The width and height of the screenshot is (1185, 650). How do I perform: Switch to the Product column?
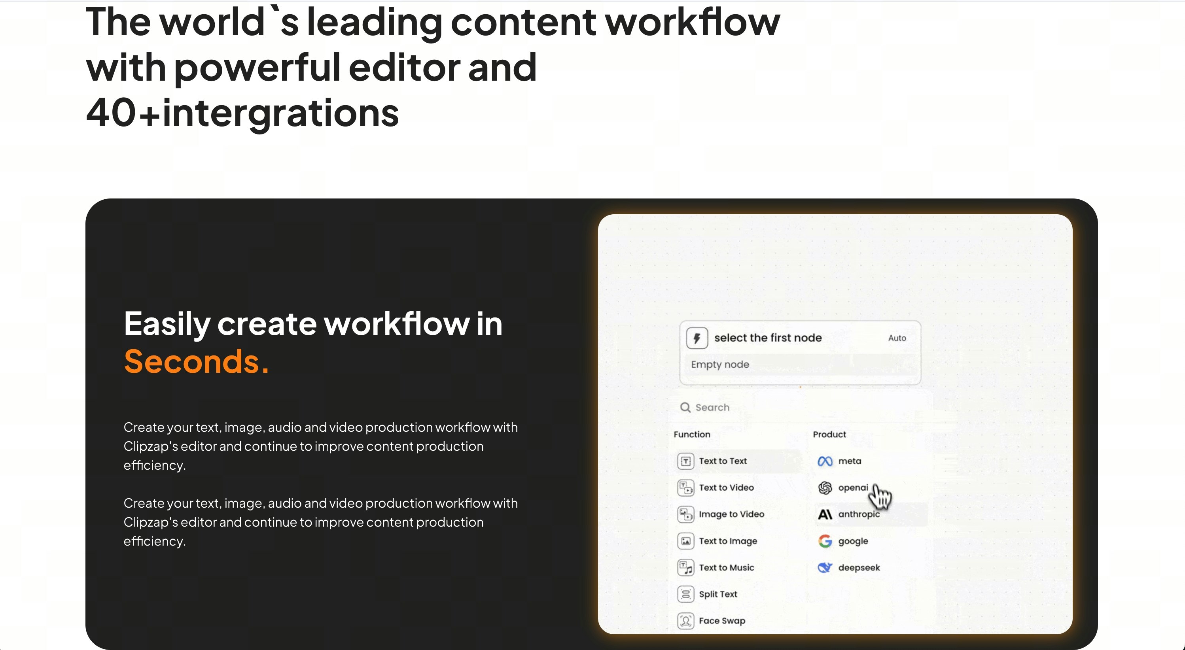[829, 434]
